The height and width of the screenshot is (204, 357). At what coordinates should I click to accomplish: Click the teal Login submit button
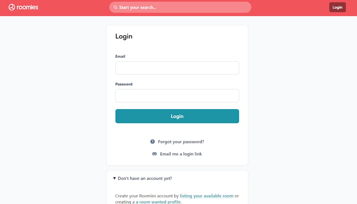coord(177,116)
